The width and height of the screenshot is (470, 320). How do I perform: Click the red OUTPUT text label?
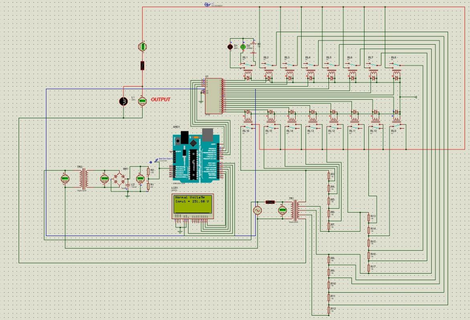[161, 100]
